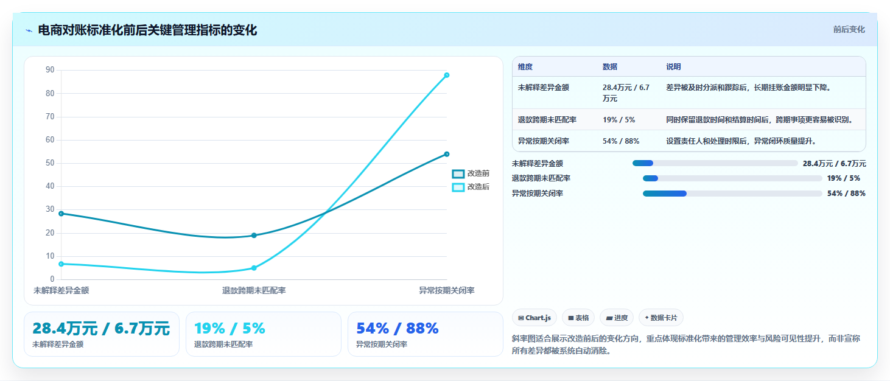This screenshot has height=381, width=890.
Task: Click the 异常按期关闭率 x-axis label
Action: click(447, 291)
